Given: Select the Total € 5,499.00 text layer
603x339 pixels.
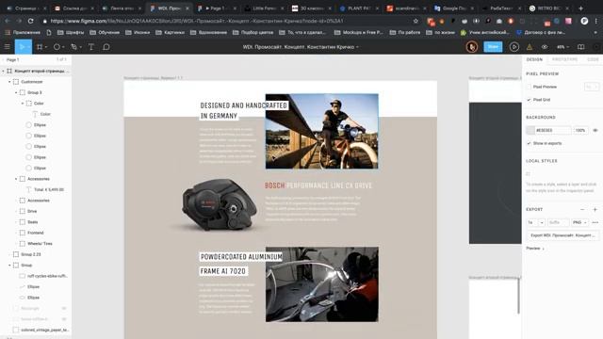Looking at the screenshot, I should (49, 189).
